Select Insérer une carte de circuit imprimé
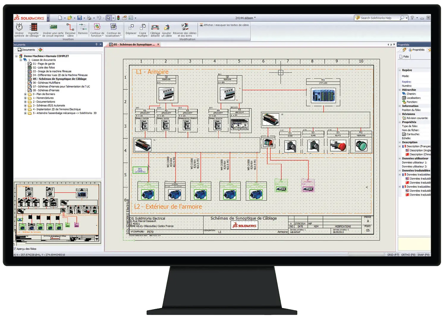 pyautogui.click(x=53, y=30)
